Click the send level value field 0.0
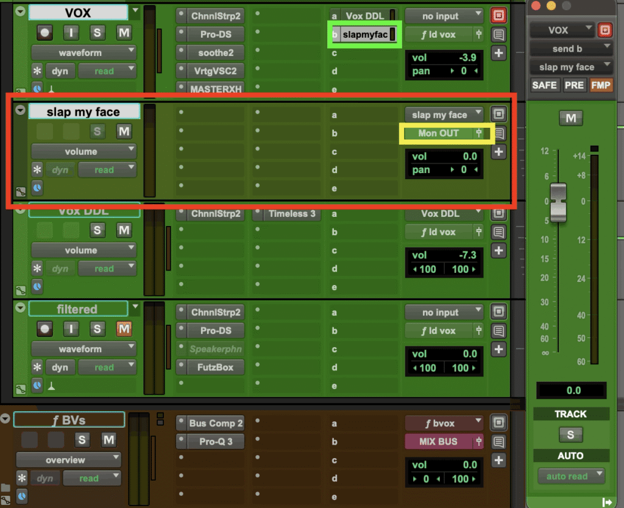Screen dimensions: 624x508 (x=572, y=390)
